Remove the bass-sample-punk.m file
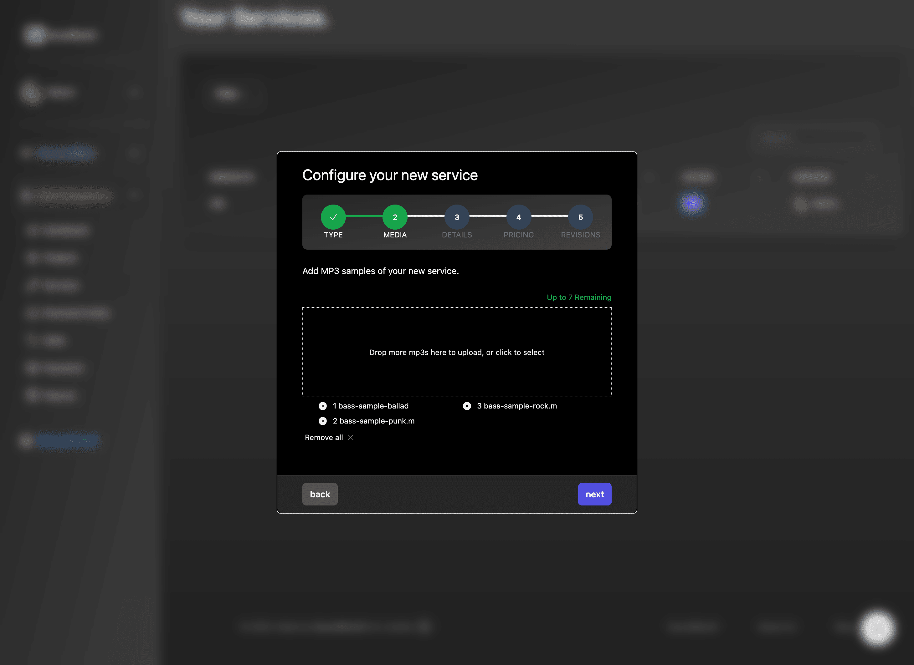Image resolution: width=914 pixels, height=665 pixels. [322, 421]
